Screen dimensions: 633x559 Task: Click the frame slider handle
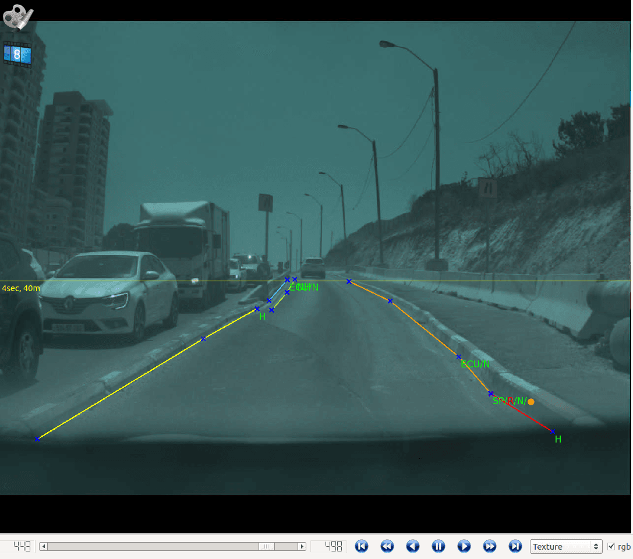266,546
